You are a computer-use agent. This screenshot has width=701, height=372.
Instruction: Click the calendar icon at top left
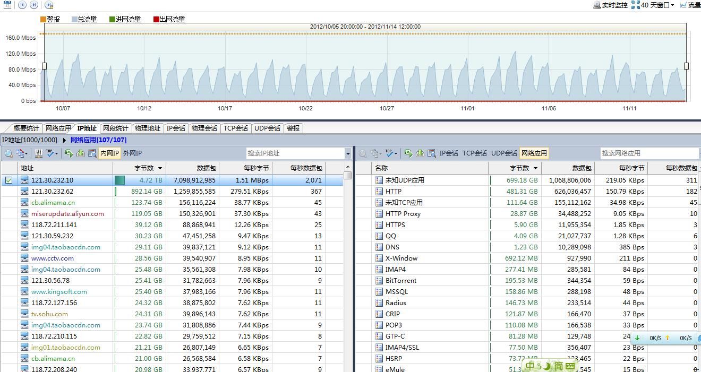click(x=7, y=5)
